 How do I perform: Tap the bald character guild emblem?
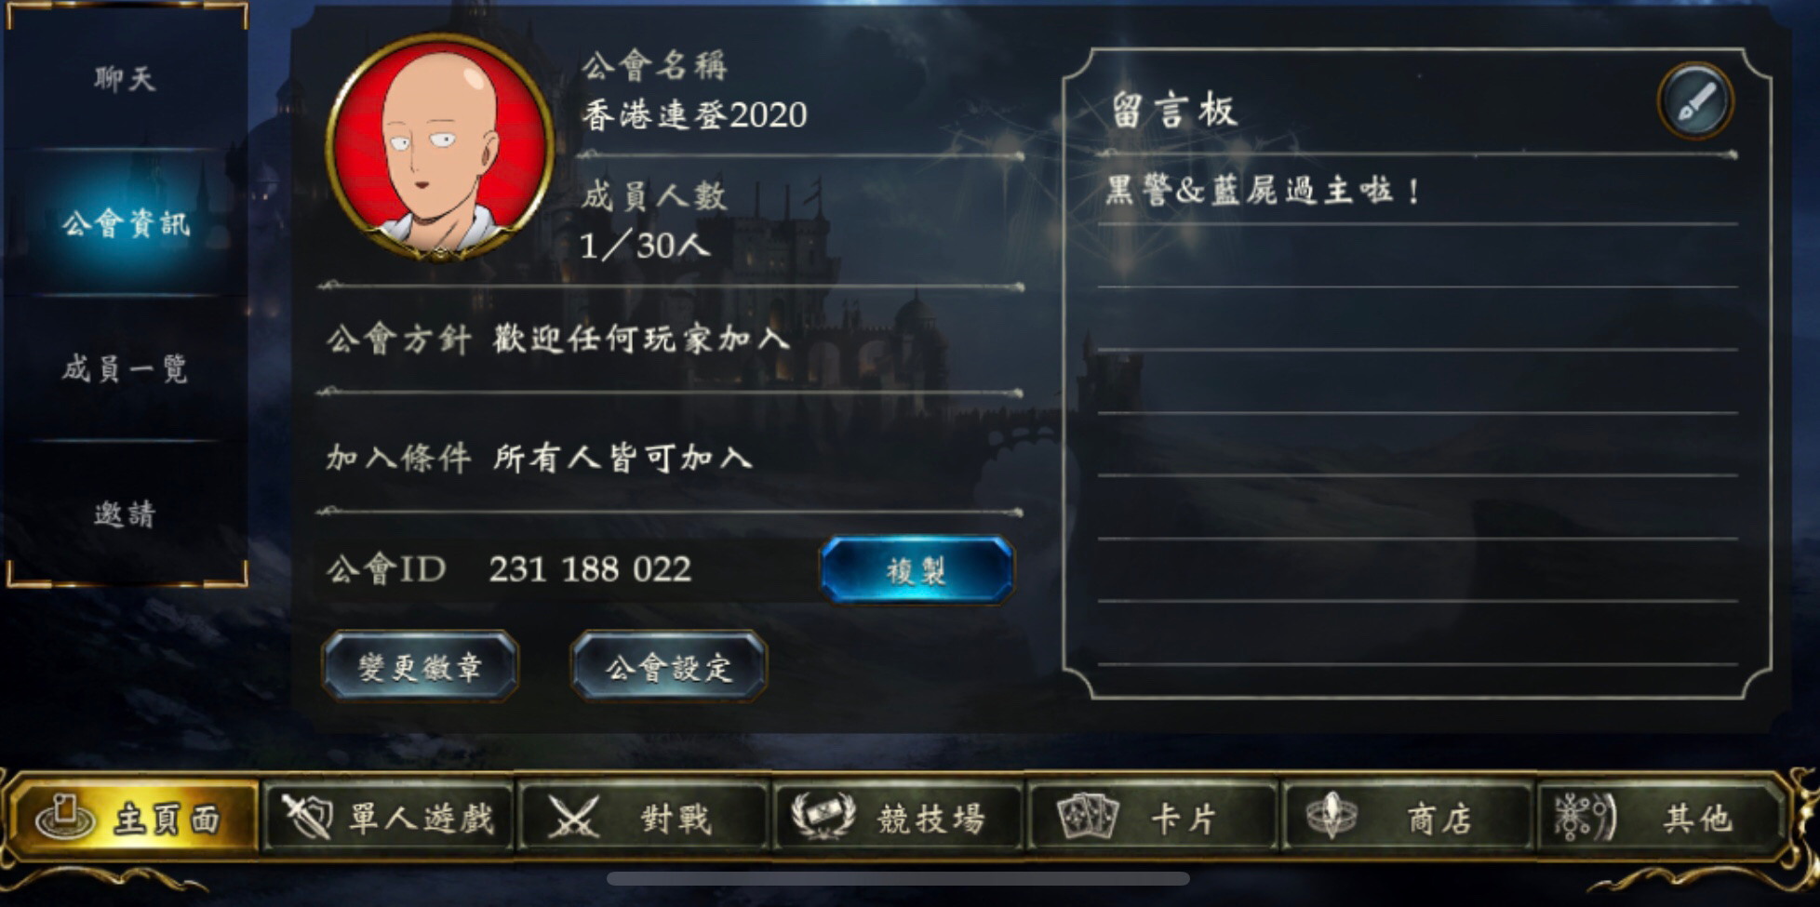point(439,147)
